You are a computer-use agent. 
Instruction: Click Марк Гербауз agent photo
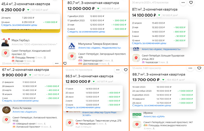click(6, 42)
